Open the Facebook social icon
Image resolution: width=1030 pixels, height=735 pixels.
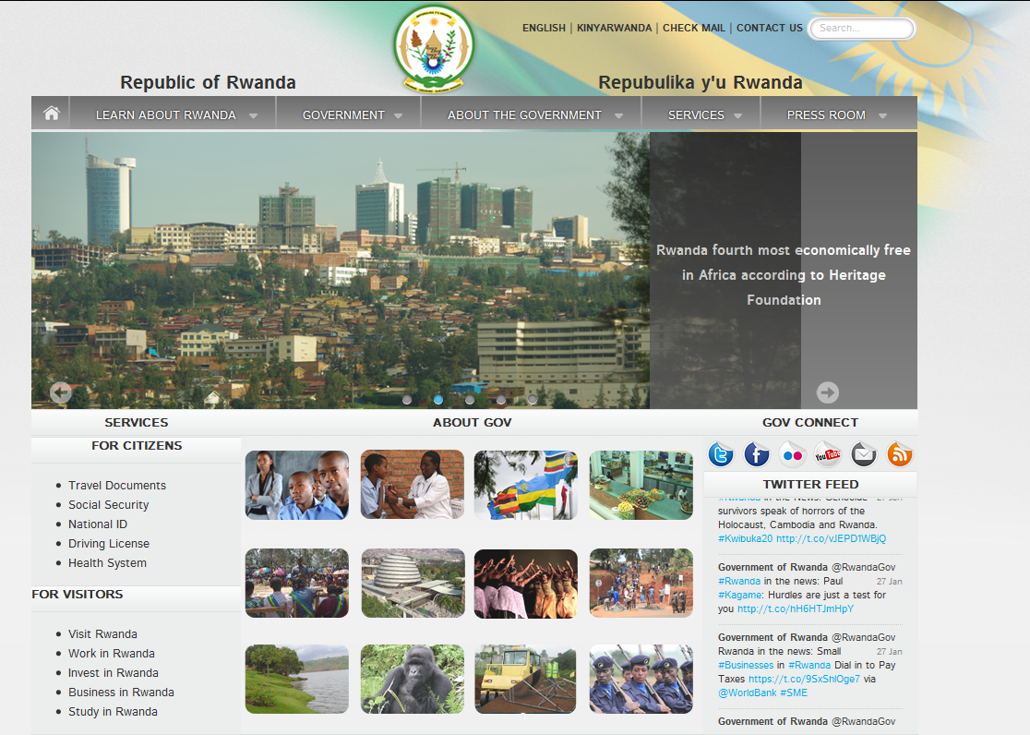coord(756,454)
